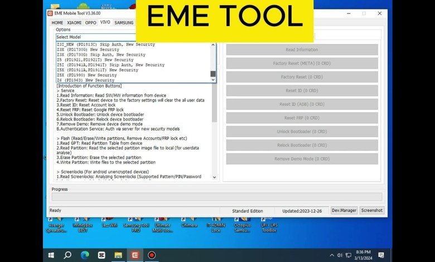Image resolution: width=435 pixels, height=262 pixels.
Task: Open Chimera desktop shortcut
Action: 189,223
